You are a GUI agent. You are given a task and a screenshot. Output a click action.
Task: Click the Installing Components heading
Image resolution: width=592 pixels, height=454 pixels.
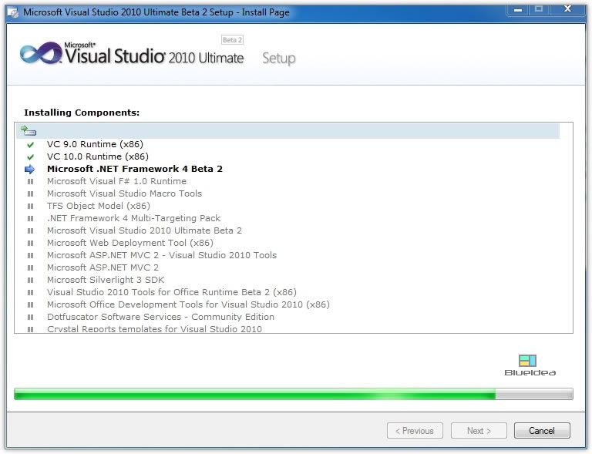(x=82, y=113)
